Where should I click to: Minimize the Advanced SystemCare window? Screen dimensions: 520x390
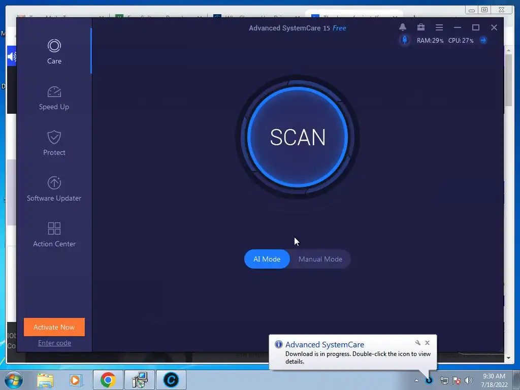coord(458,27)
